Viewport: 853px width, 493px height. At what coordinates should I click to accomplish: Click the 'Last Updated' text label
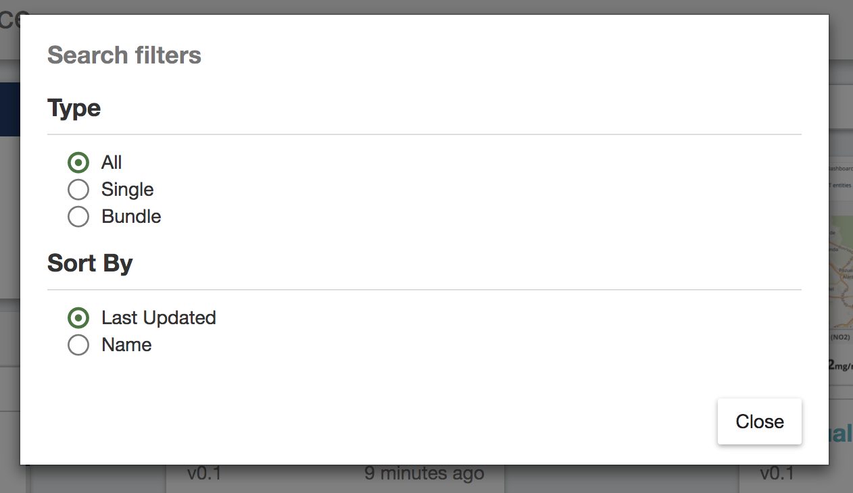[x=159, y=318]
